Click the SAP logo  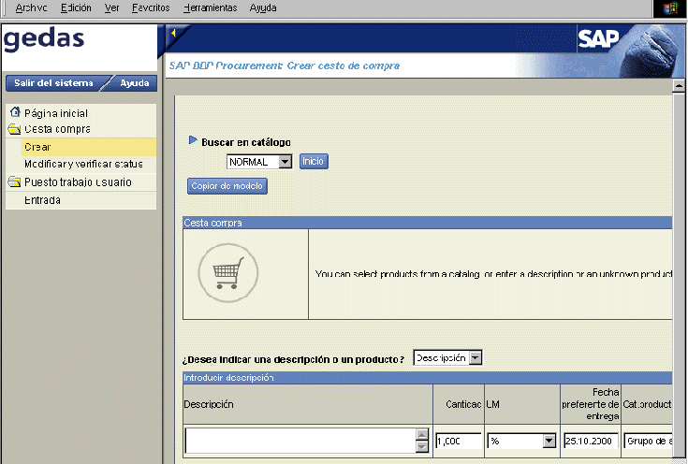(x=597, y=38)
